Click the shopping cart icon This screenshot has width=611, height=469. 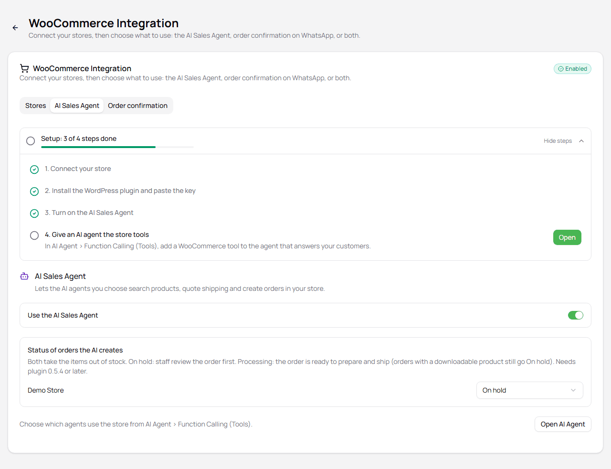point(24,68)
